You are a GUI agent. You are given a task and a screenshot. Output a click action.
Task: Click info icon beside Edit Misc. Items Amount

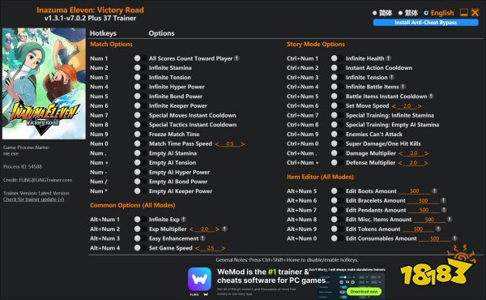click(450, 220)
